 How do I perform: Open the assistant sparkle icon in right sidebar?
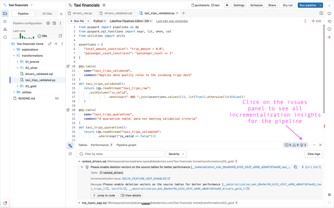[x=329, y=37]
